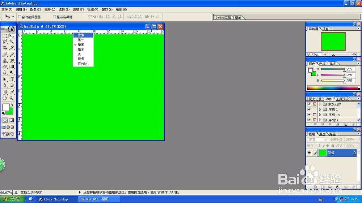Switch to Quick Mask mode
Image resolution: width=362 pixels, height=203 pixels.
pos(11,120)
